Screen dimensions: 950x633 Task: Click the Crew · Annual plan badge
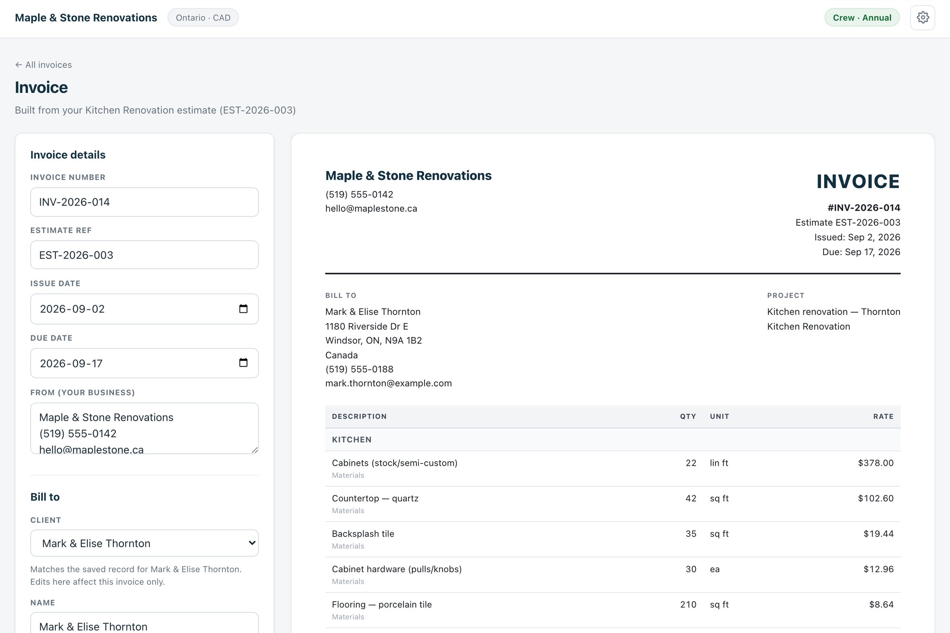point(862,18)
